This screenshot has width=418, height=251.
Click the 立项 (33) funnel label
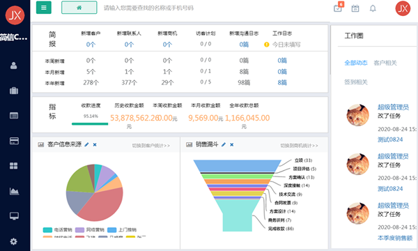303,160
